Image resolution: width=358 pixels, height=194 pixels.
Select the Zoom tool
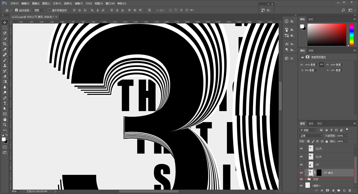[4, 125]
